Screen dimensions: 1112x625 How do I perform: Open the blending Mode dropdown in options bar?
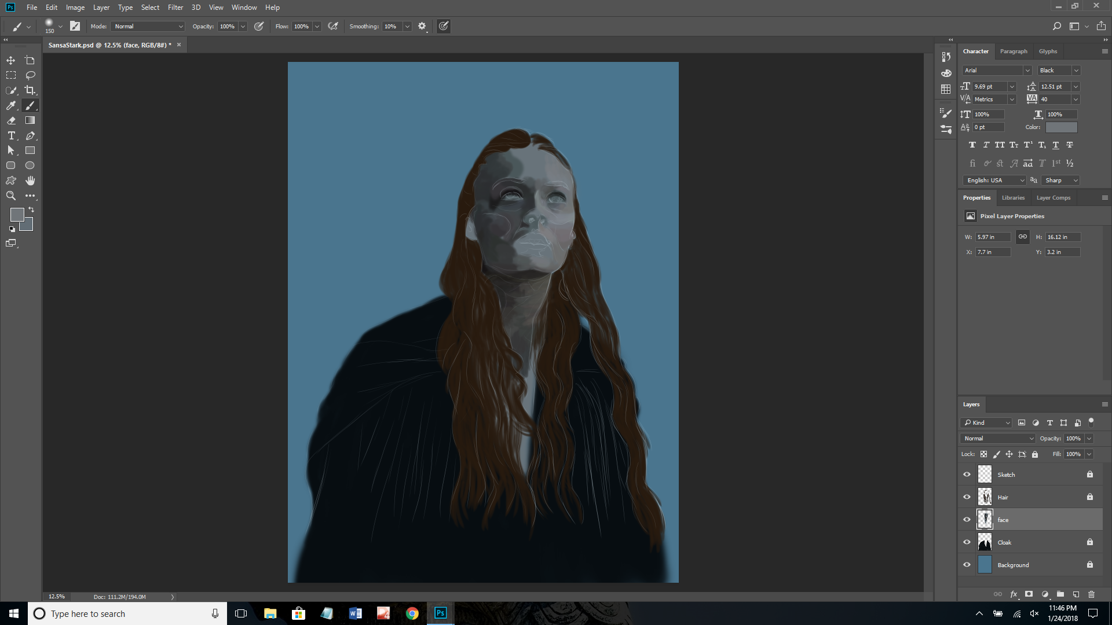148,26
